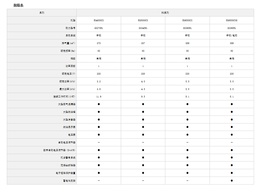Image resolution: width=262 pixels, height=192 pixels.
Task: Click 大型消音器 dot under EG6500CX
Action: (x=187, y=120)
